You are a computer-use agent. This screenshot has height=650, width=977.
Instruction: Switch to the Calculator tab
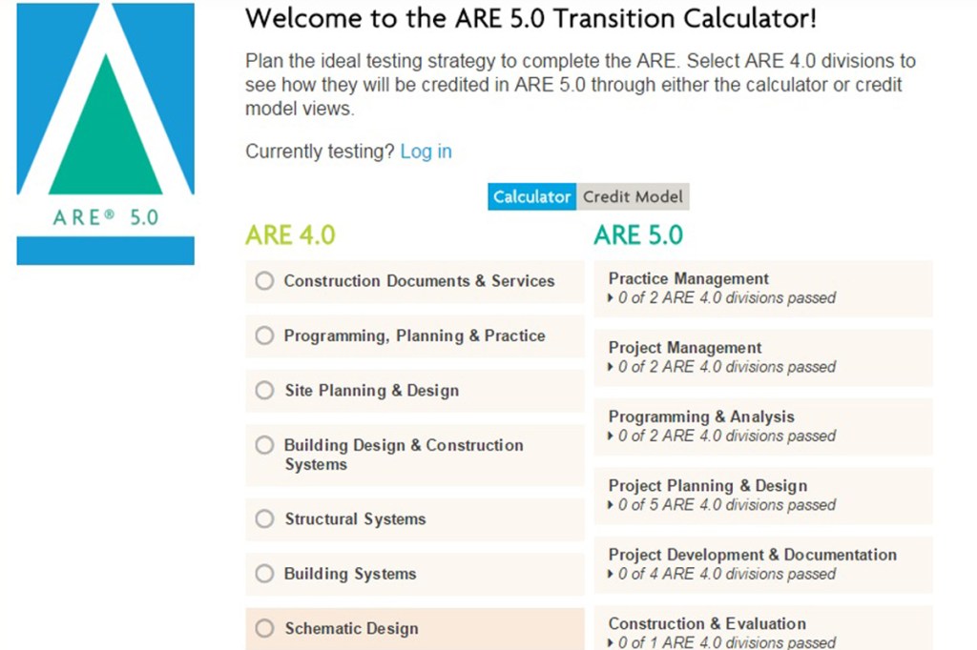(x=531, y=197)
